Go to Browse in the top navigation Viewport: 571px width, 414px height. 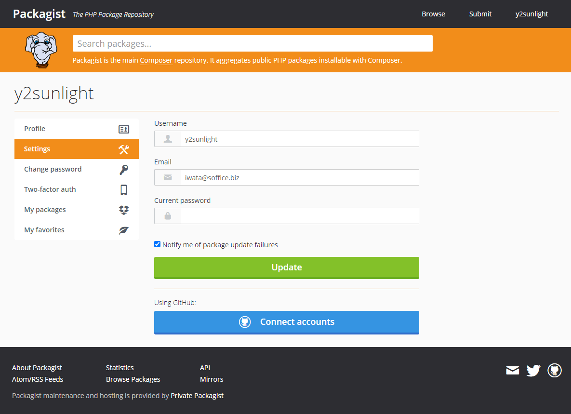[x=433, y=14]
